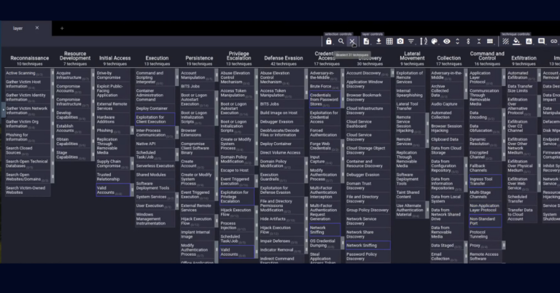Select the Exfiltration tactic header
This screenshot has height=293, width=560.
coord(524,58)
